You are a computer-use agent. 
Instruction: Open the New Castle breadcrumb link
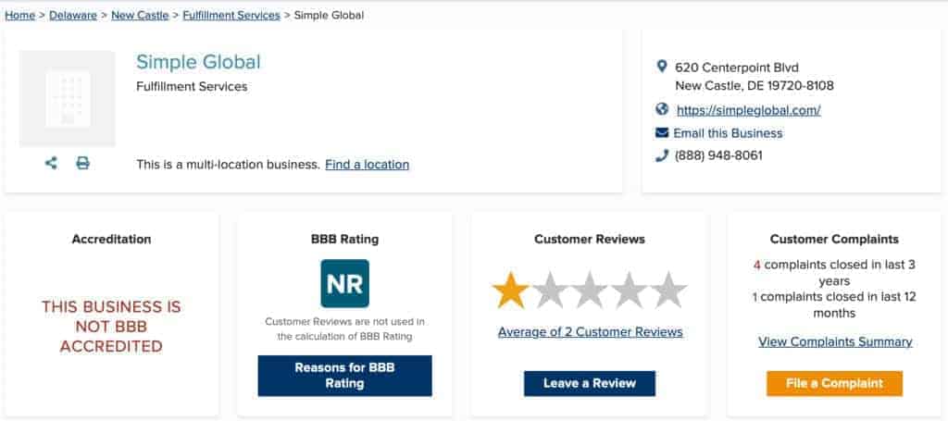click(x=140, y=15)
